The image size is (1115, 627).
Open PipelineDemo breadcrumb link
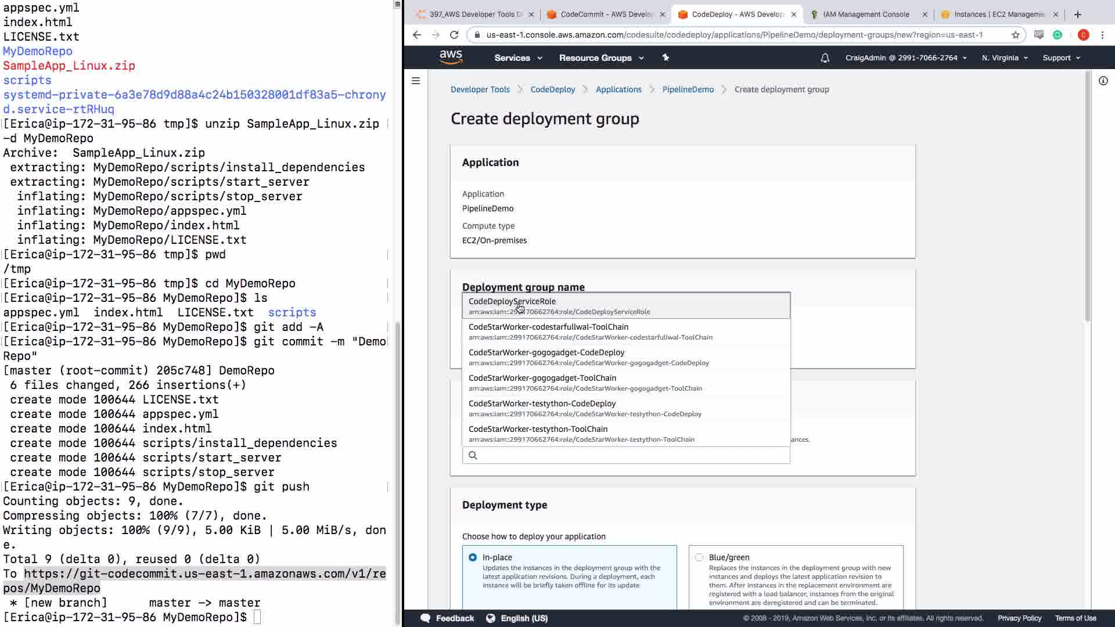(688, 89)
